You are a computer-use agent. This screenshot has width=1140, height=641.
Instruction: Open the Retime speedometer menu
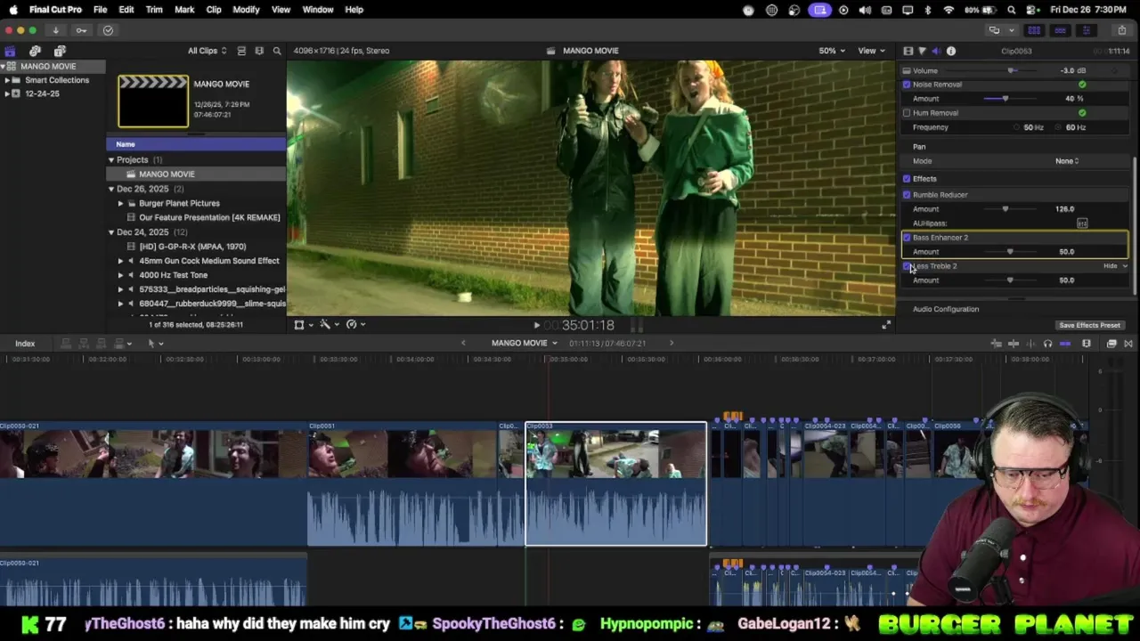pyautogui.click(x=354, y=324)
